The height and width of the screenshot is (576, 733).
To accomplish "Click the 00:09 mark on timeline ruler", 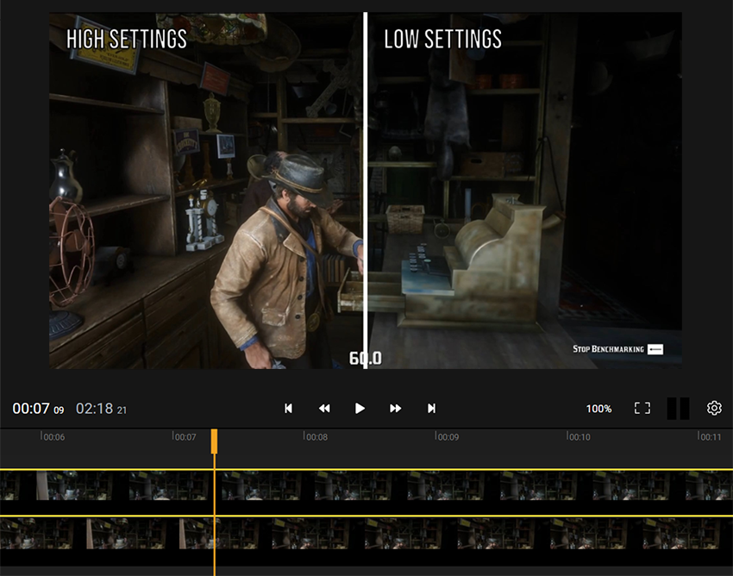I will coord(447,436).
